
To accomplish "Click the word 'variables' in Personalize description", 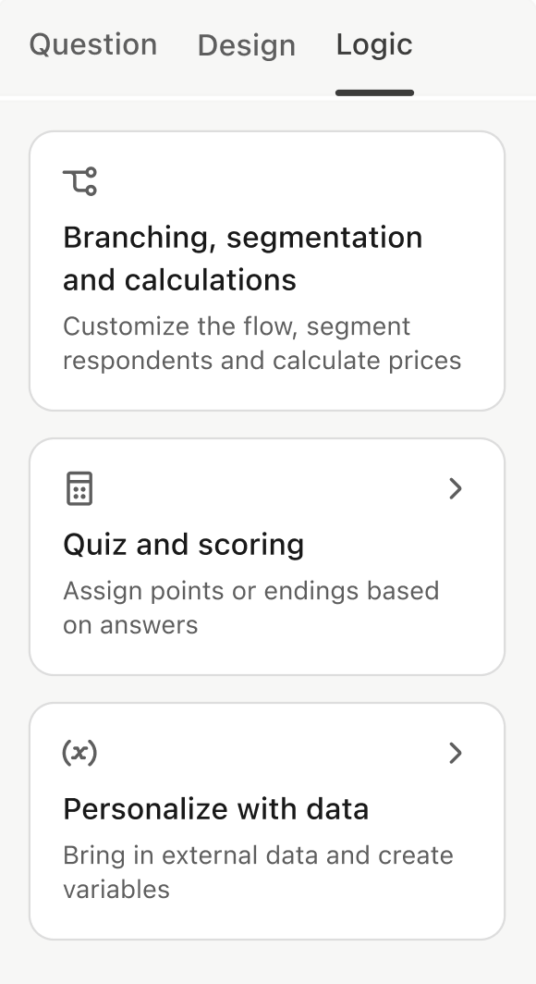I will coord(116,890).
